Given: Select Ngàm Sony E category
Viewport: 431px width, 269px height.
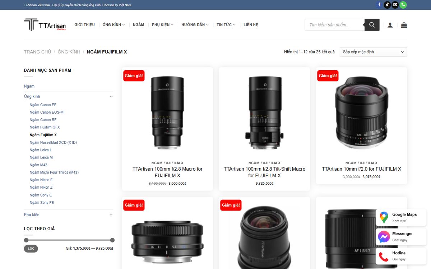Looking at the screenshot, I should pos(41,195).
